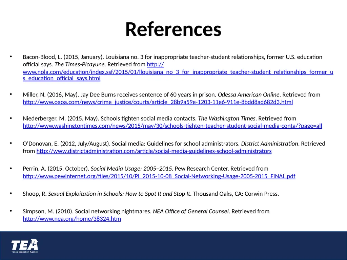Click the TEA Texas Education Agency logo

[24, 246]
